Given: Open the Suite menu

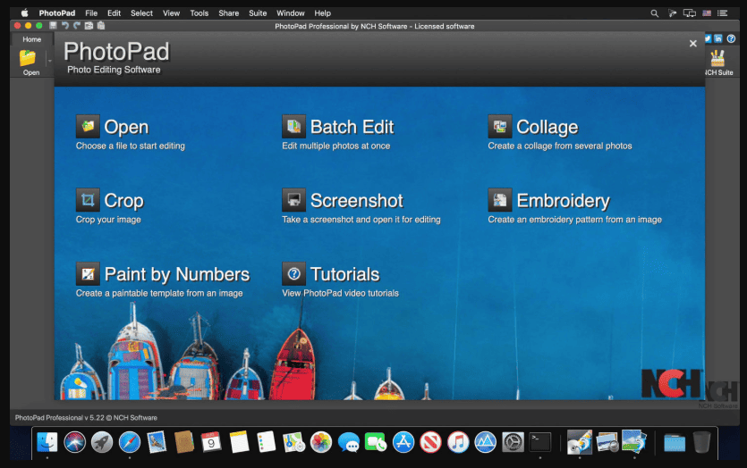Looking at the screenshot, I should pyautogui.click(x=258, y=13).
